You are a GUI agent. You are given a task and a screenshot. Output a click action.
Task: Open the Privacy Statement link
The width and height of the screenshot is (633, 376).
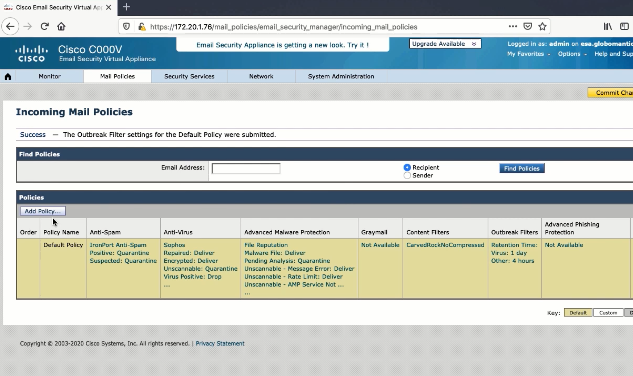pos(220,343)
